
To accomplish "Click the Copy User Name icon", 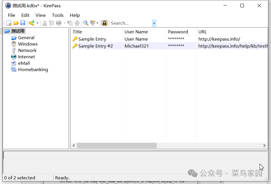I will click(45, 23).
